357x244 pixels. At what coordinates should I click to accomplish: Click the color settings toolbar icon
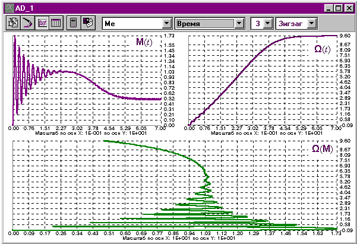pos(87,23)
